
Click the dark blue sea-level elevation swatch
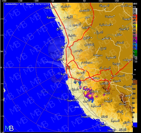135,125
